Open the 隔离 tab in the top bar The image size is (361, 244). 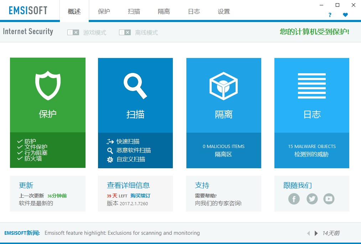[x=164, y=11]
